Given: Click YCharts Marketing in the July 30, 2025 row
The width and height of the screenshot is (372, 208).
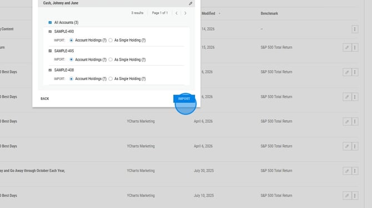Looking at the screenshot, I should tap(140, 171).
